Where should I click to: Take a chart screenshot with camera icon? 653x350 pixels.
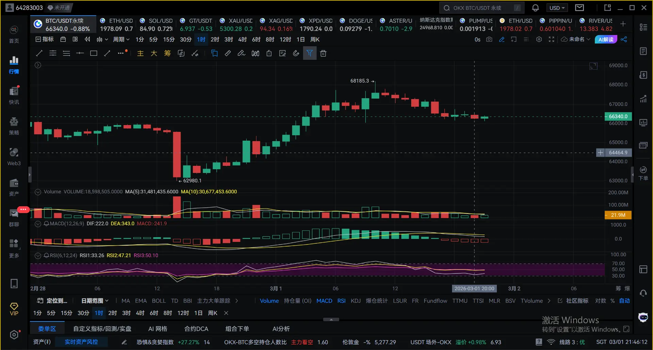[x=489, y=39]
